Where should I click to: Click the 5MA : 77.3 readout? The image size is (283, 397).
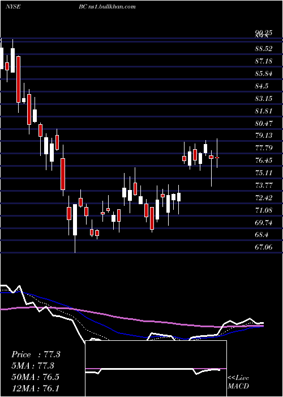click(x=33, y=366)
